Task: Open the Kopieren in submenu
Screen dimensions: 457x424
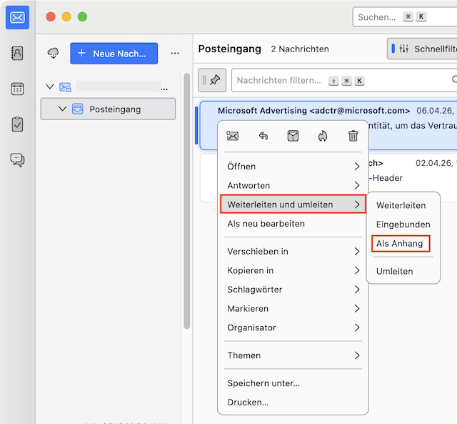Action: pyautogui.click(x=293, y=270)
